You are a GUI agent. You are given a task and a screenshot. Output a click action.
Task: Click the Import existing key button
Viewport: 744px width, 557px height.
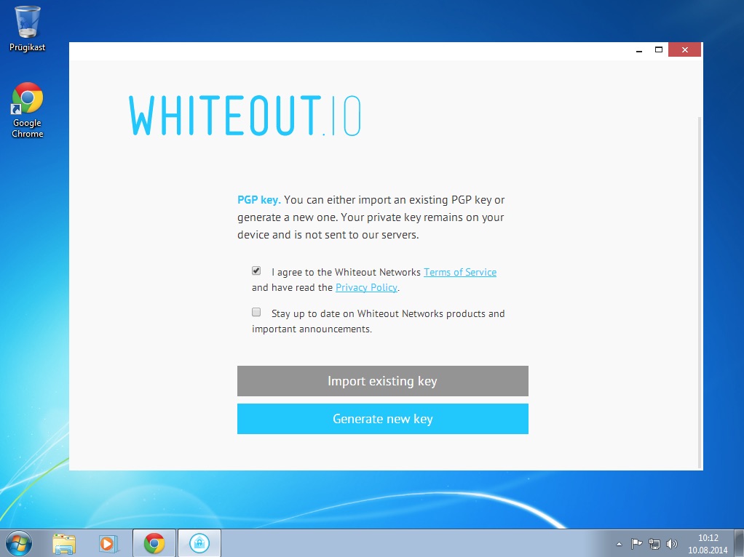(382, 381)
